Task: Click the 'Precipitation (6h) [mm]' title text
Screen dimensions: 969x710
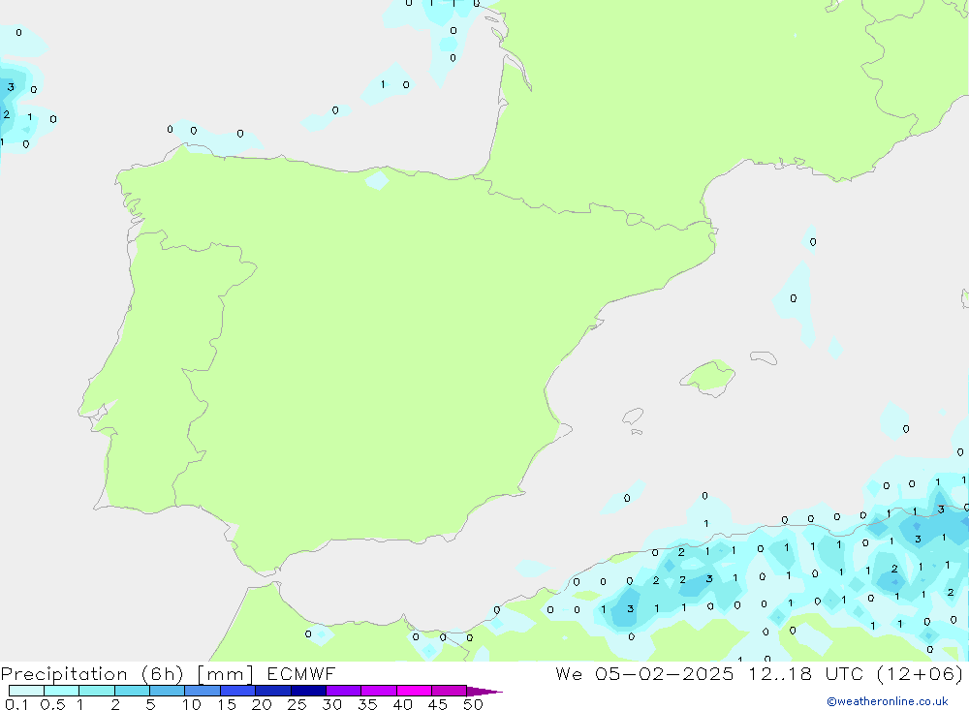Action: [127, 673]
